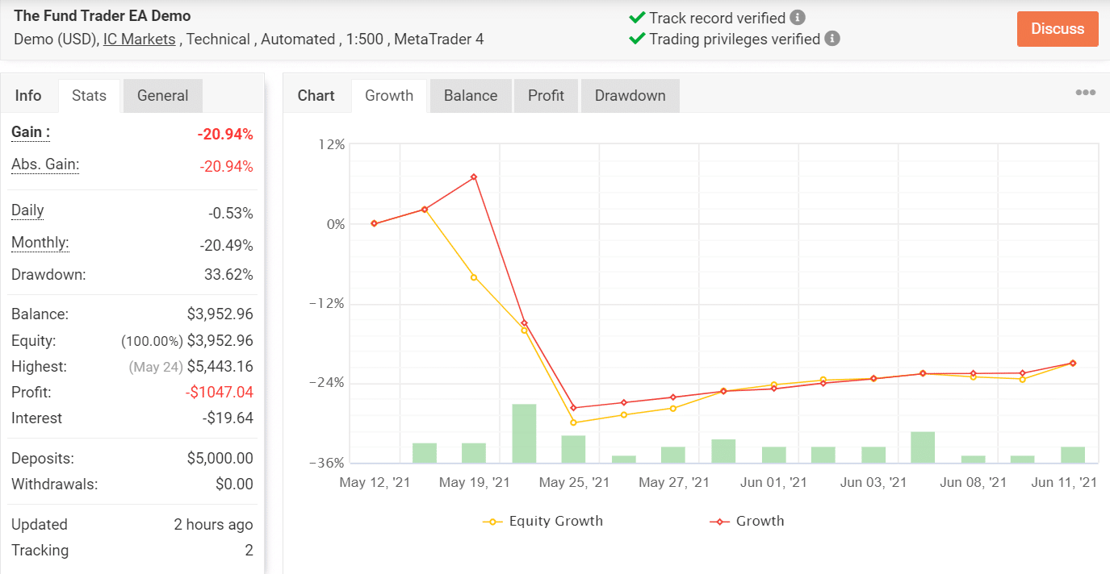This screenshot has height=574, width=1110.
Task: View the Balance chart tab
Action: 470,95
